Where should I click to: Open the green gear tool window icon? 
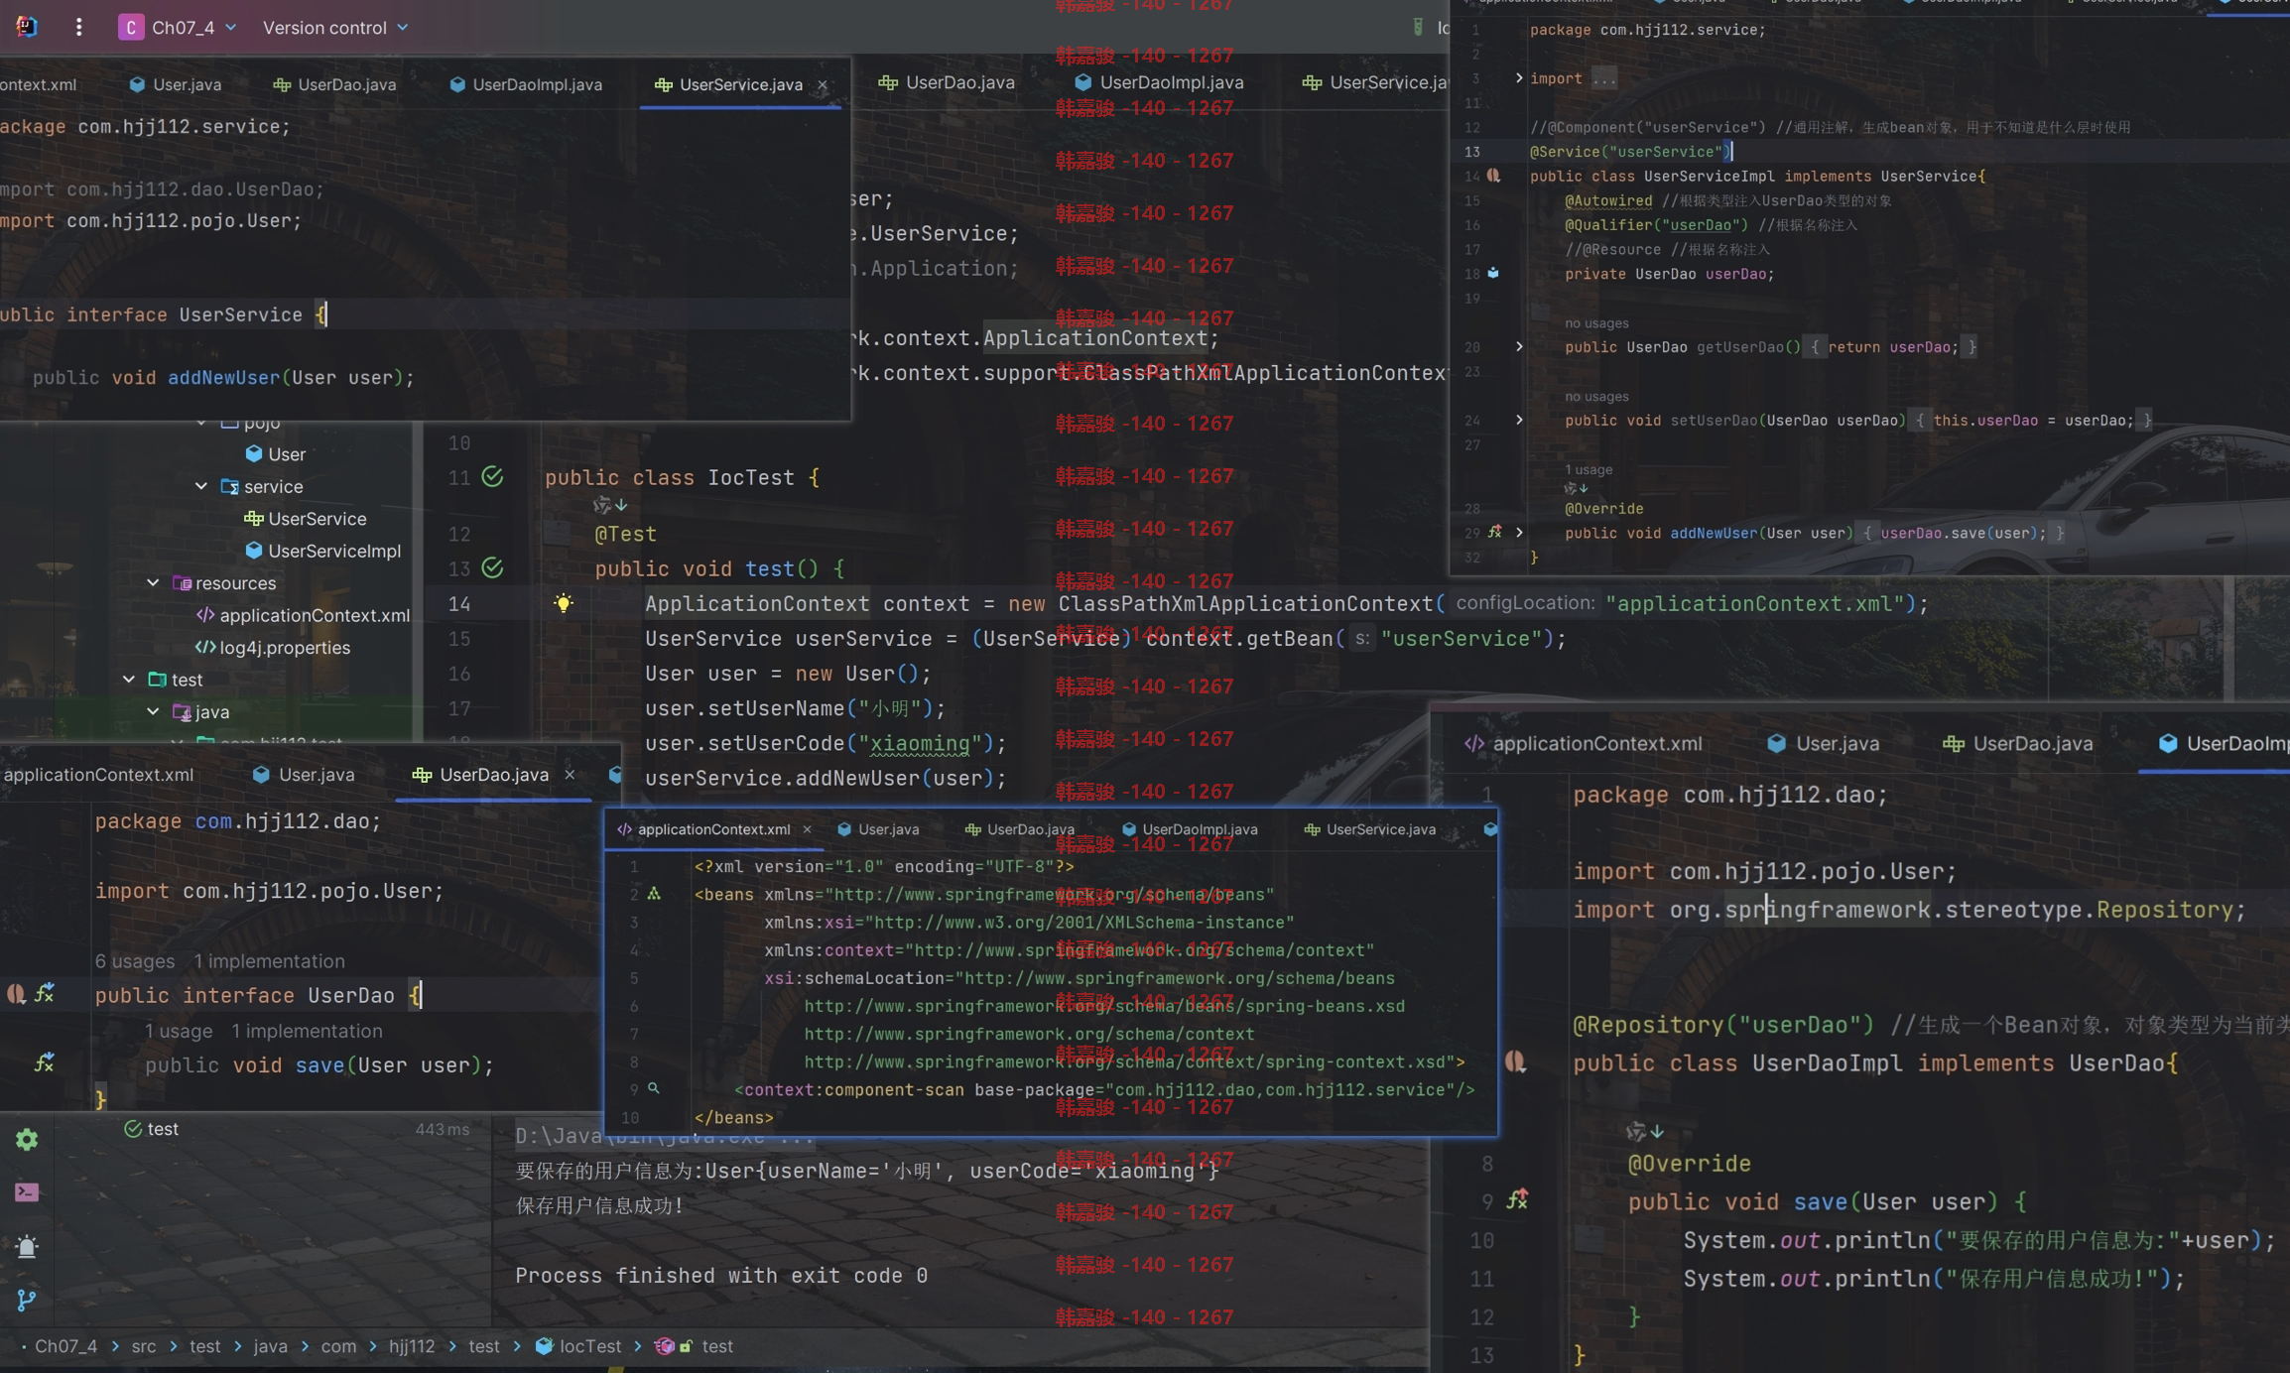(27, 1140)
